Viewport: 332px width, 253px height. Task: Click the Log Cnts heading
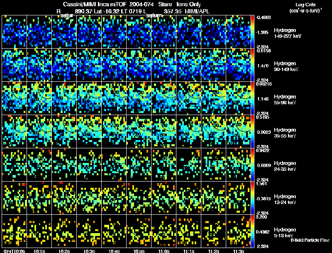305,5
